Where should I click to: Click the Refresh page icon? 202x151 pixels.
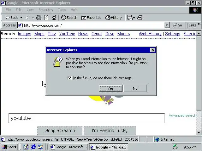(x=46, y=18)
